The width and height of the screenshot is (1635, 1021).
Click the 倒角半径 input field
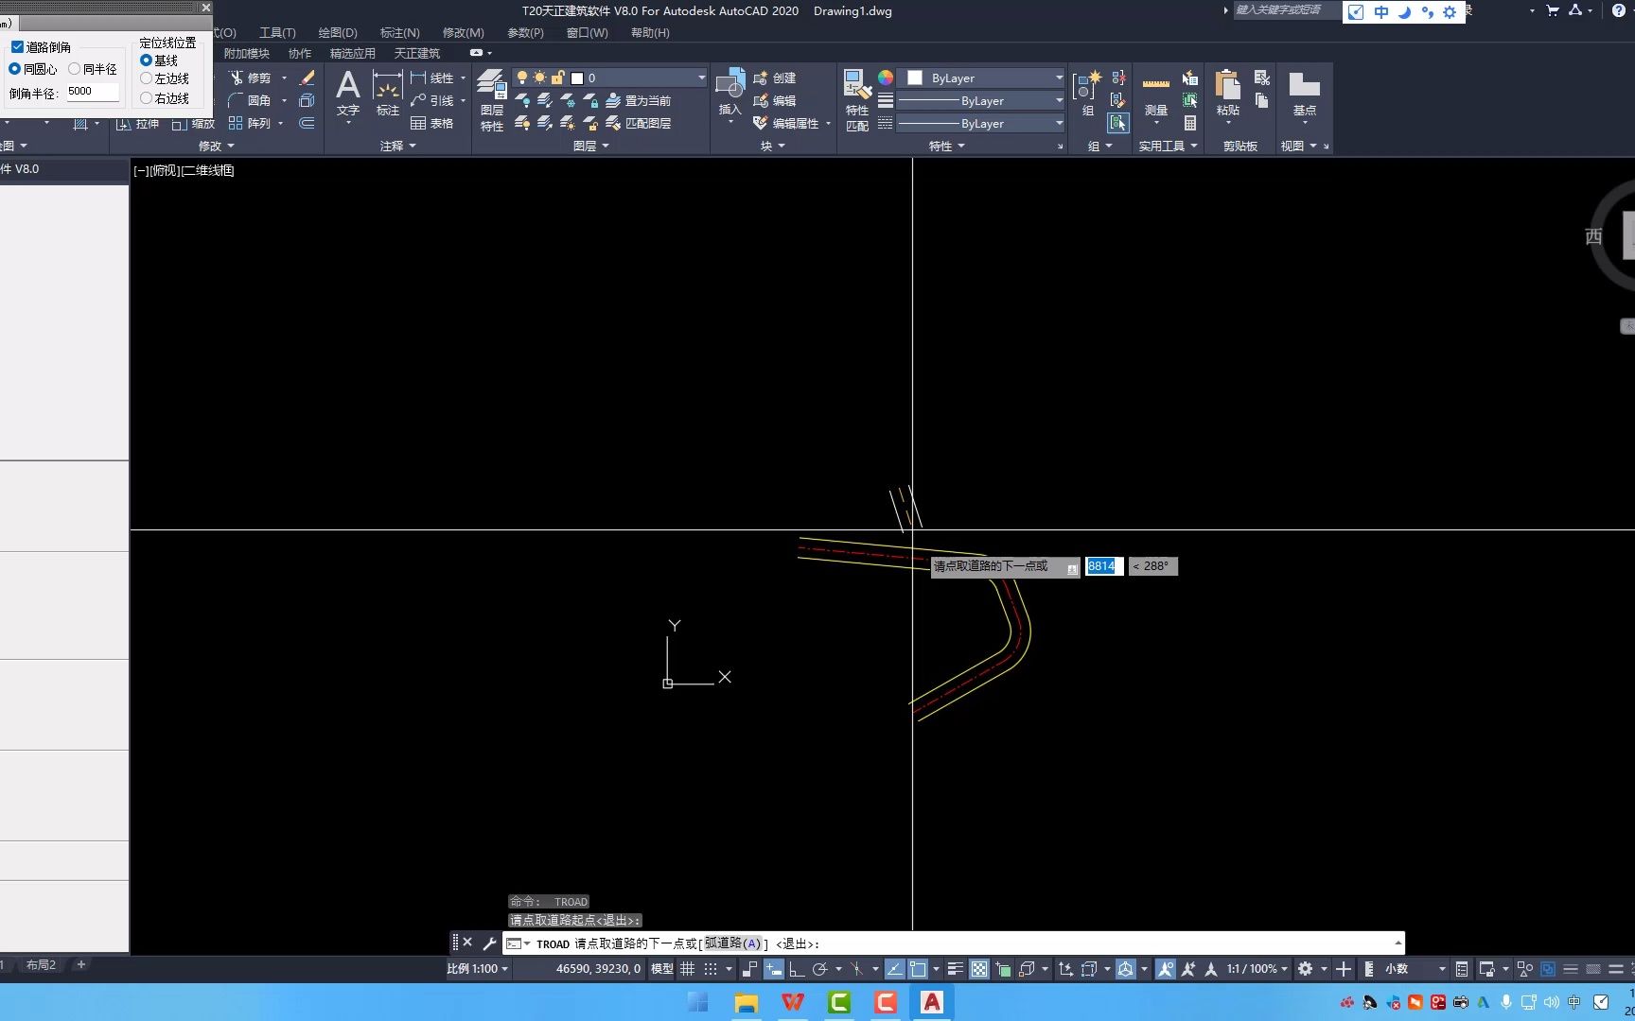click(x=92, y=92)
